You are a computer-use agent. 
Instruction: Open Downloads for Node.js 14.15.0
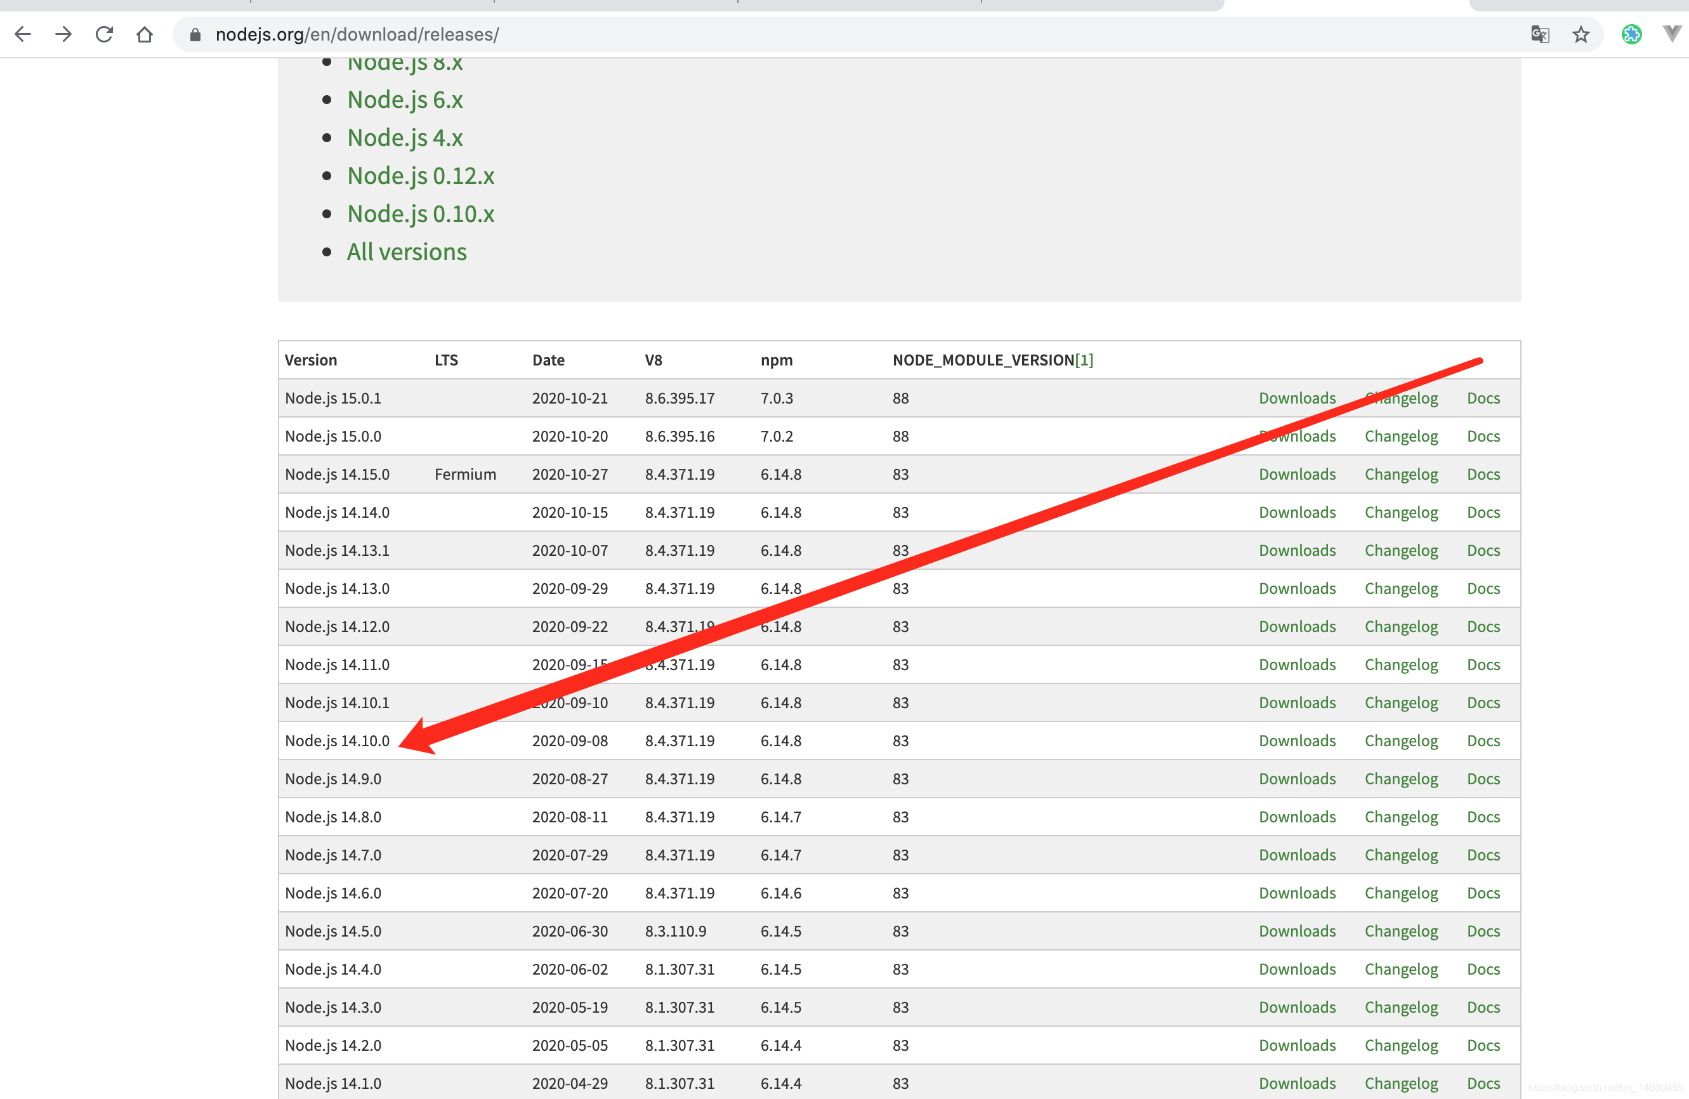pyautogui.click(x=1298, y=475)
